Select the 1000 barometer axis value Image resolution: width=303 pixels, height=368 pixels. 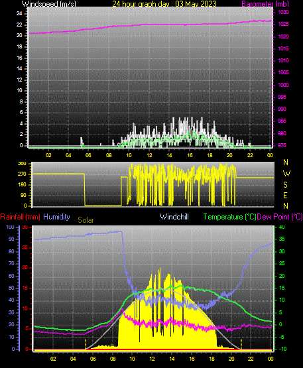[284, 85]
